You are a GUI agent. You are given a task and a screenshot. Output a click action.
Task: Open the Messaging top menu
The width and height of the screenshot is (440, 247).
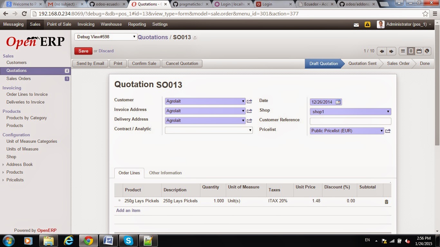click(x=13, y=24)
